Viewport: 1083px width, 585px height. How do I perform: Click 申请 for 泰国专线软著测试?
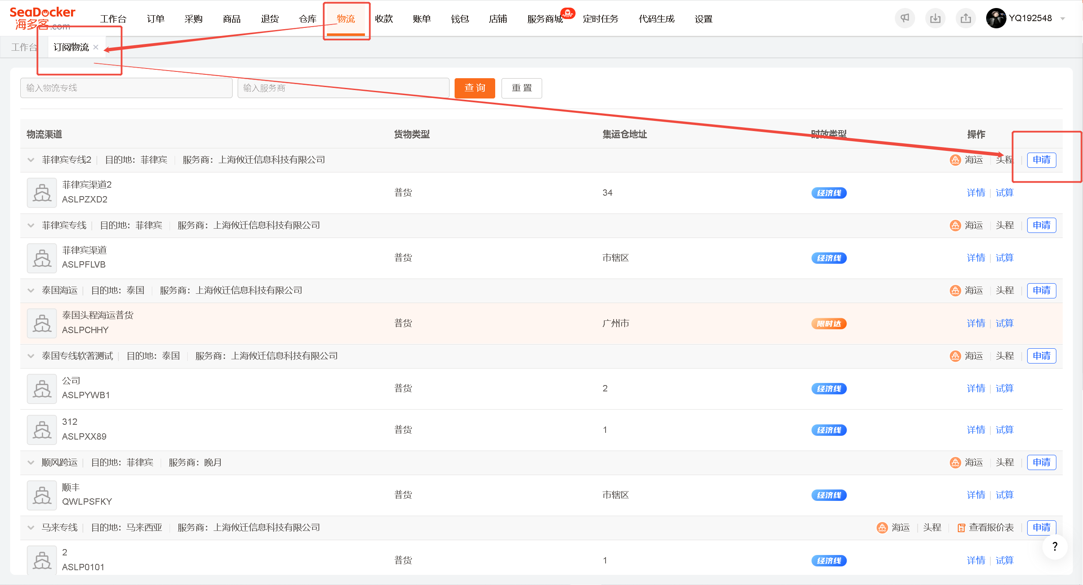coord(1042,356)
